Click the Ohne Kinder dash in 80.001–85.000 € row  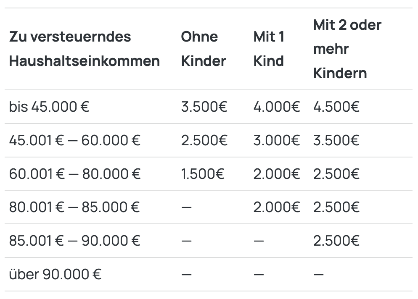click(186, 207)
